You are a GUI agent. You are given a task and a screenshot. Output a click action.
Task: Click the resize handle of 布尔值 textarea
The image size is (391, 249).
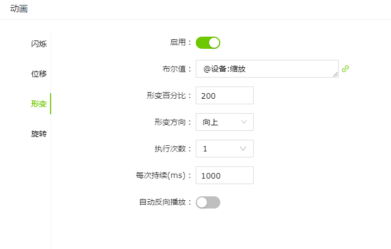coord(335,74)
